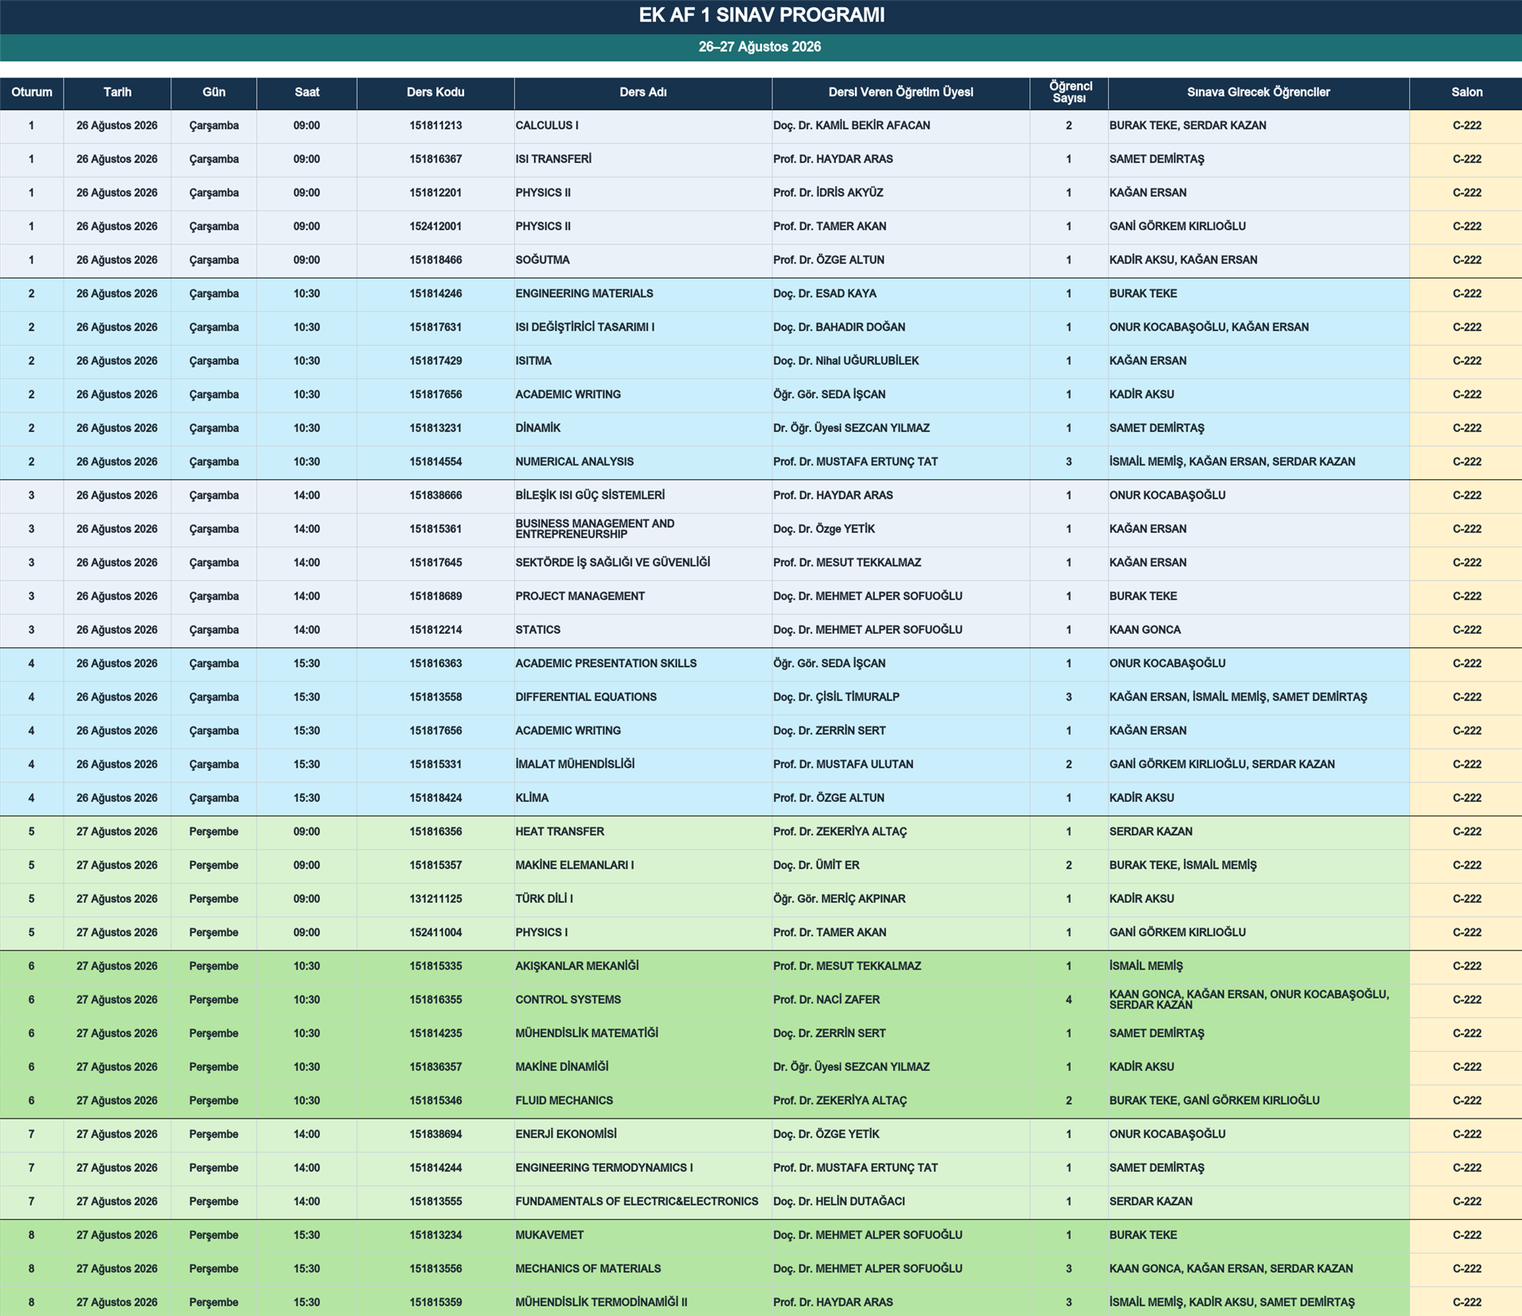Select the 'Oturum' column header

pos(32,93)
